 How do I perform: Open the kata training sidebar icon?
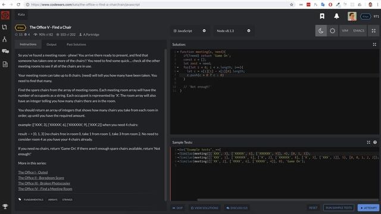tap(5, 27)
